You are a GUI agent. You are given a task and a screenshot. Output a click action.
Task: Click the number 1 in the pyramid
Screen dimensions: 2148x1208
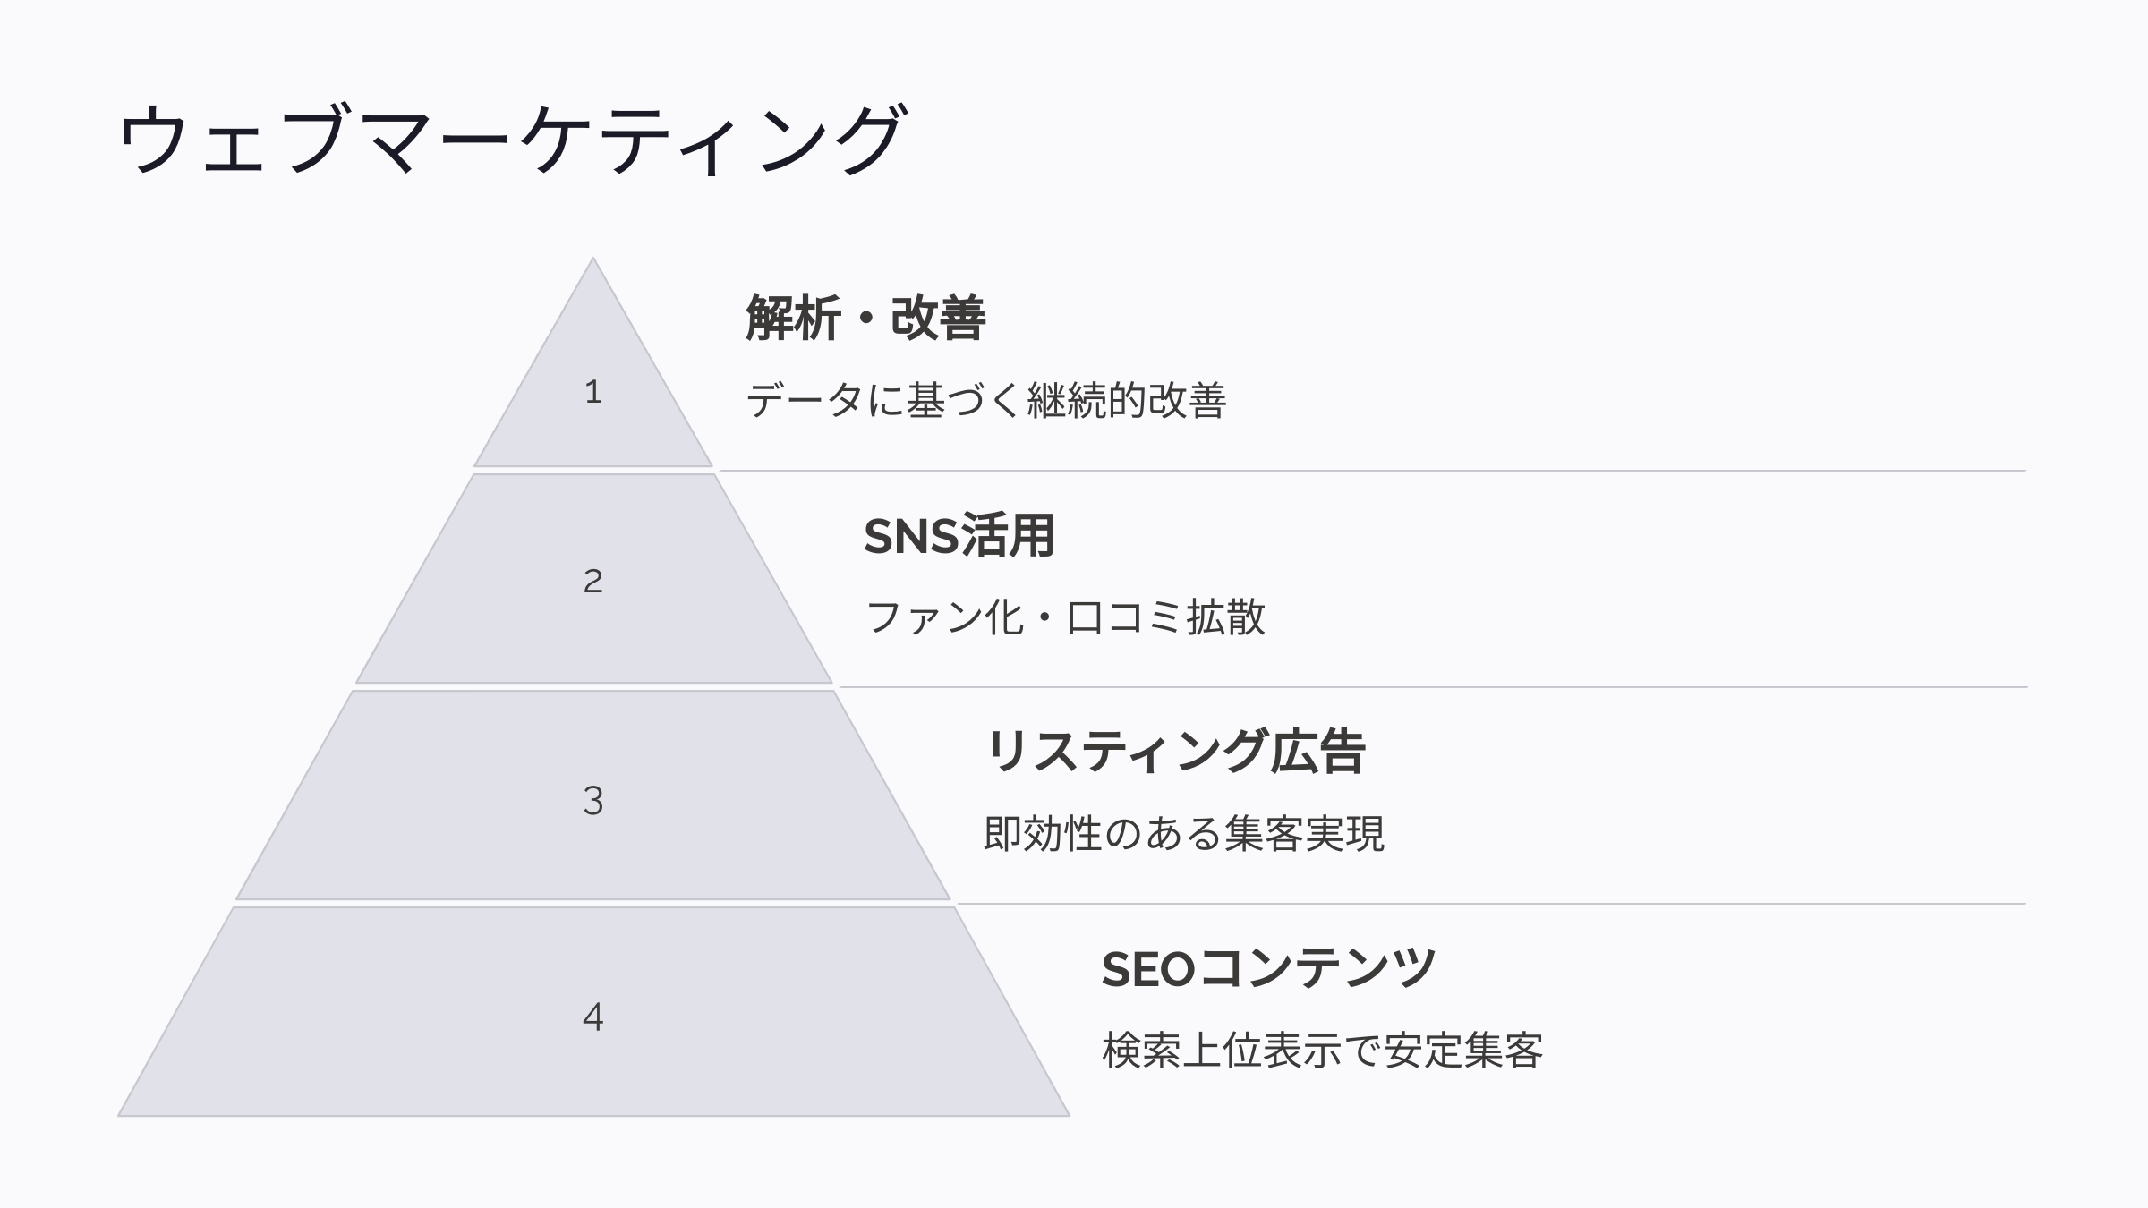point(592,392)
